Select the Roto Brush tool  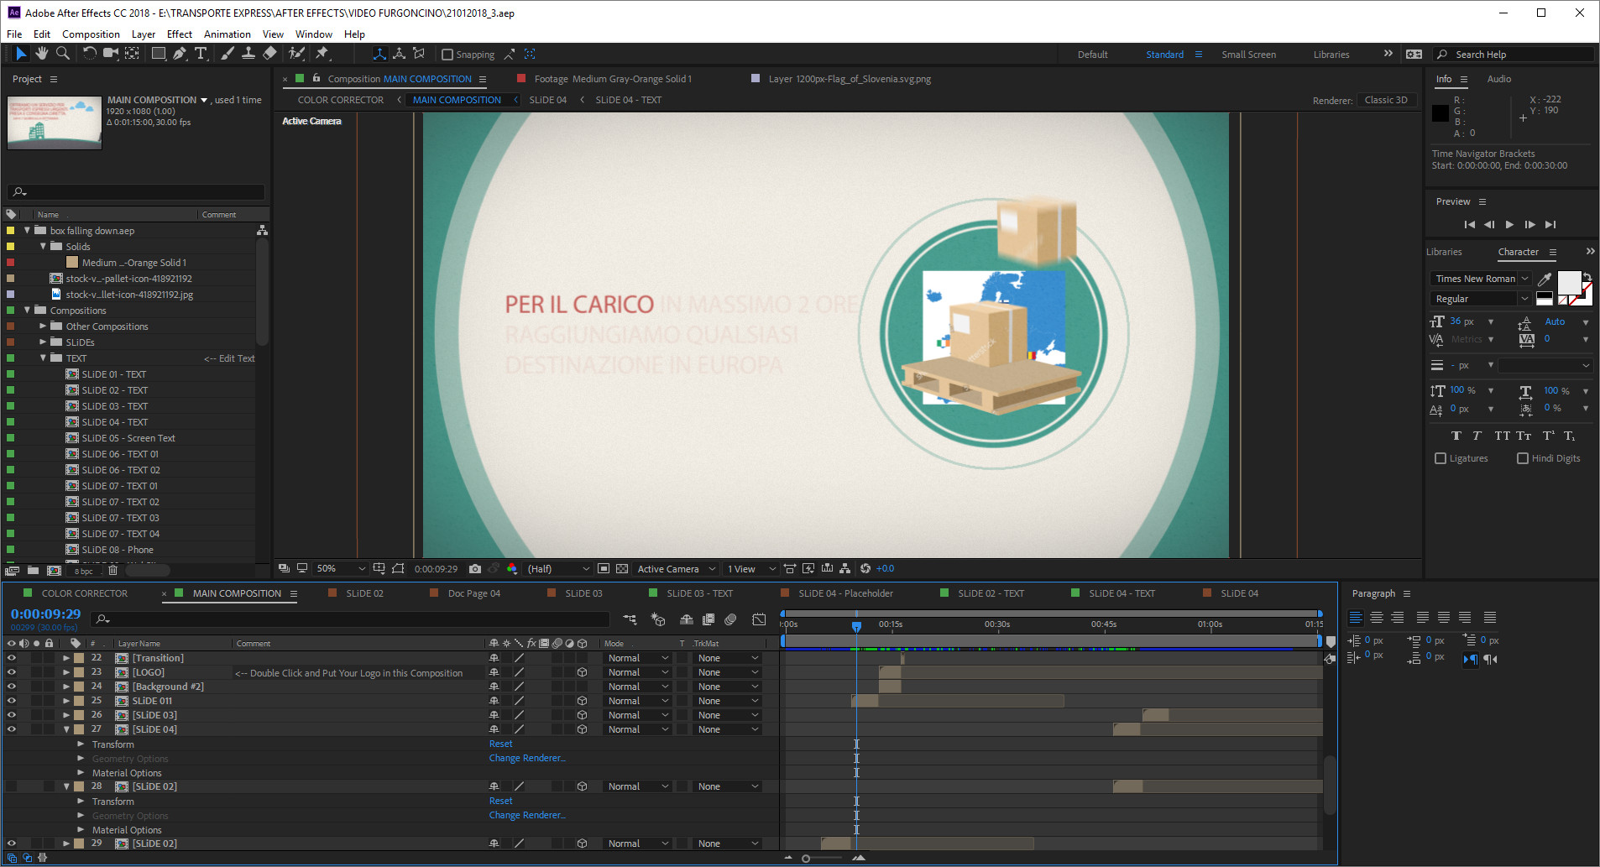[296, 54]
